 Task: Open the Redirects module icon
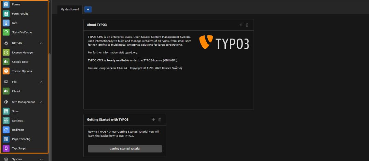pos(6,130)
